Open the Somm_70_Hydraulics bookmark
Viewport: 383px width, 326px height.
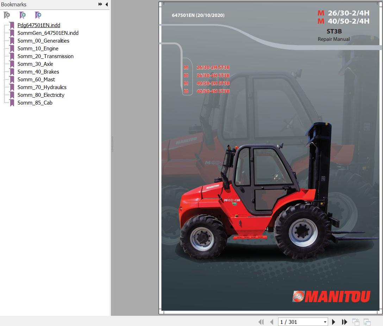click(42, 87)
